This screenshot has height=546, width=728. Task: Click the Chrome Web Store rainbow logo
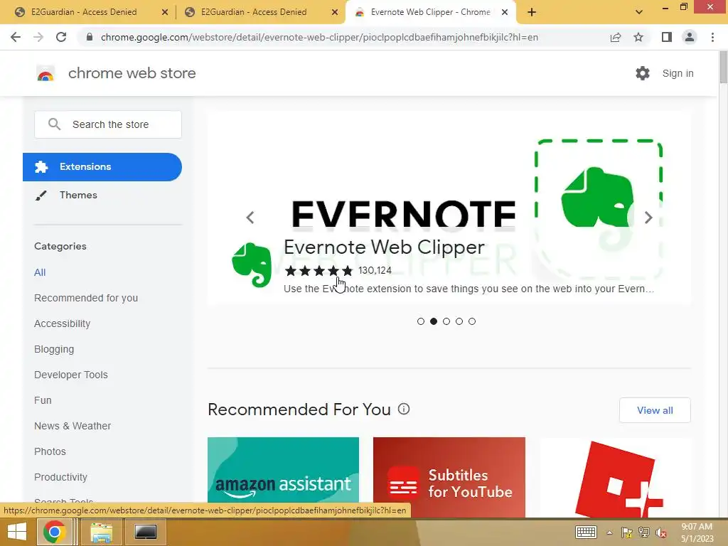point(45,73)
